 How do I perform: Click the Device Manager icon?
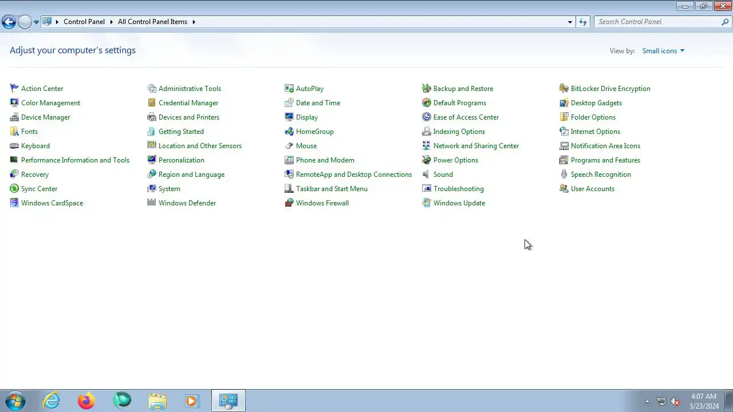(14, 117)
